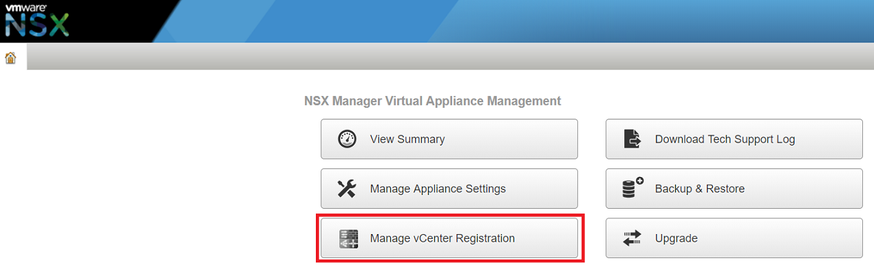Open the Upgrade button
Viewport: 874px width, 265px height.
734,238
